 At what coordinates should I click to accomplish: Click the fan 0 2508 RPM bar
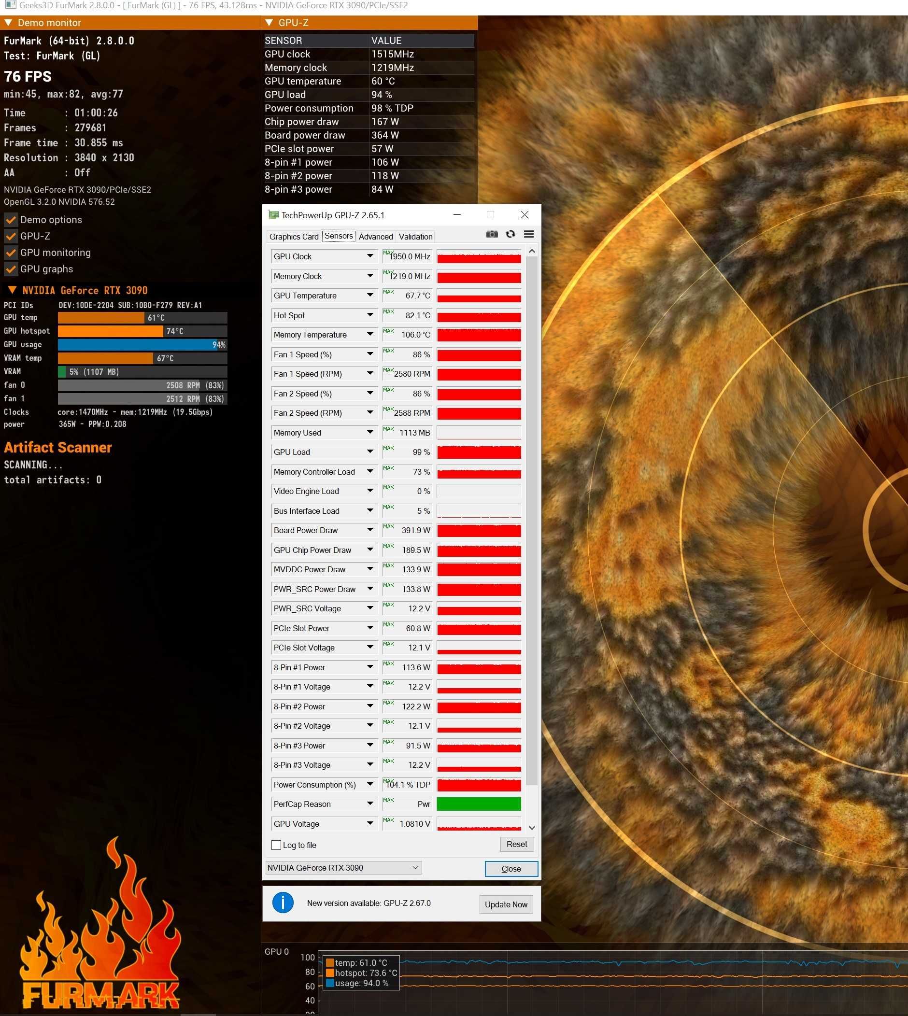pos(142,385)
